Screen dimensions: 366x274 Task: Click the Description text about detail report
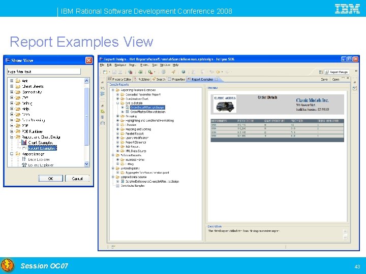coord(243,231)
